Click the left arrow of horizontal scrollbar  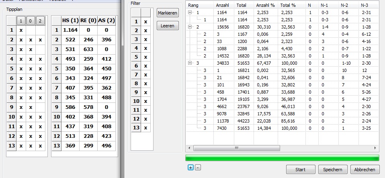[x=189, y=148]
